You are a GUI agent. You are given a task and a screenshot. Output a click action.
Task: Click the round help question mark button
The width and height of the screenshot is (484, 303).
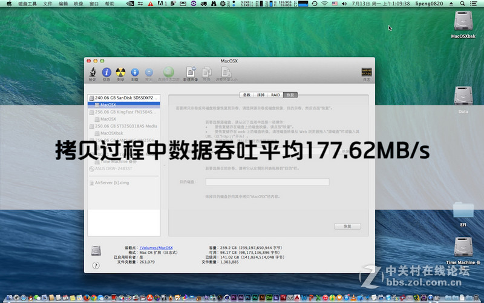[x=96, y=265]
